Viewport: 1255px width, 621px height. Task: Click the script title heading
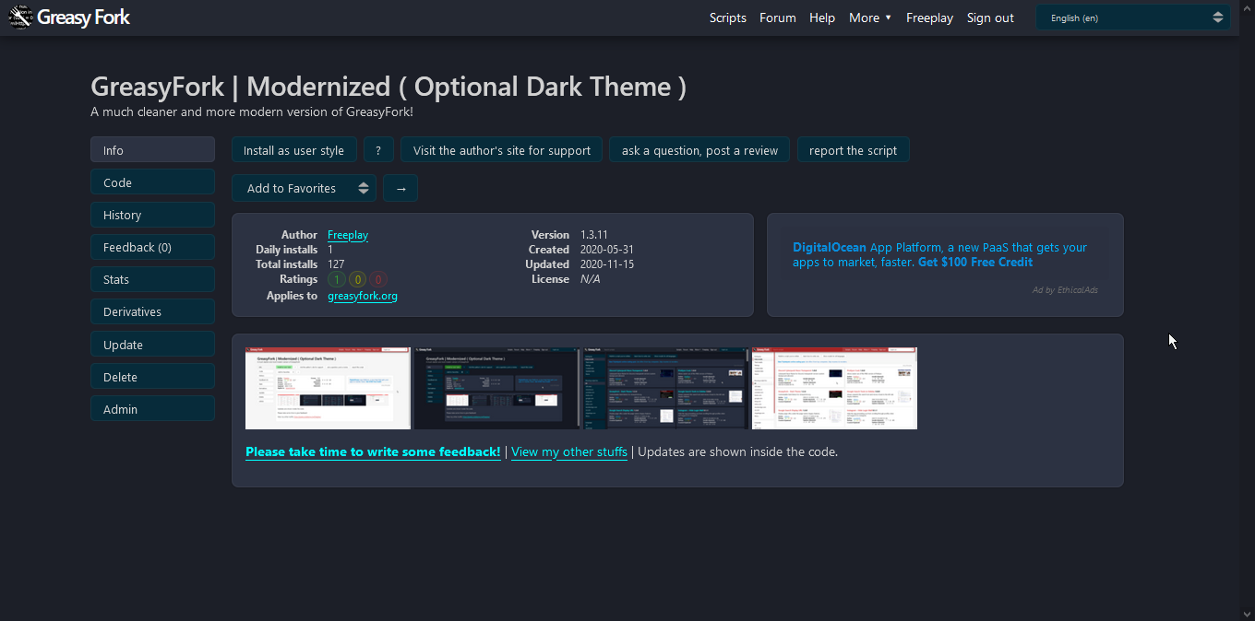[388, 87]
